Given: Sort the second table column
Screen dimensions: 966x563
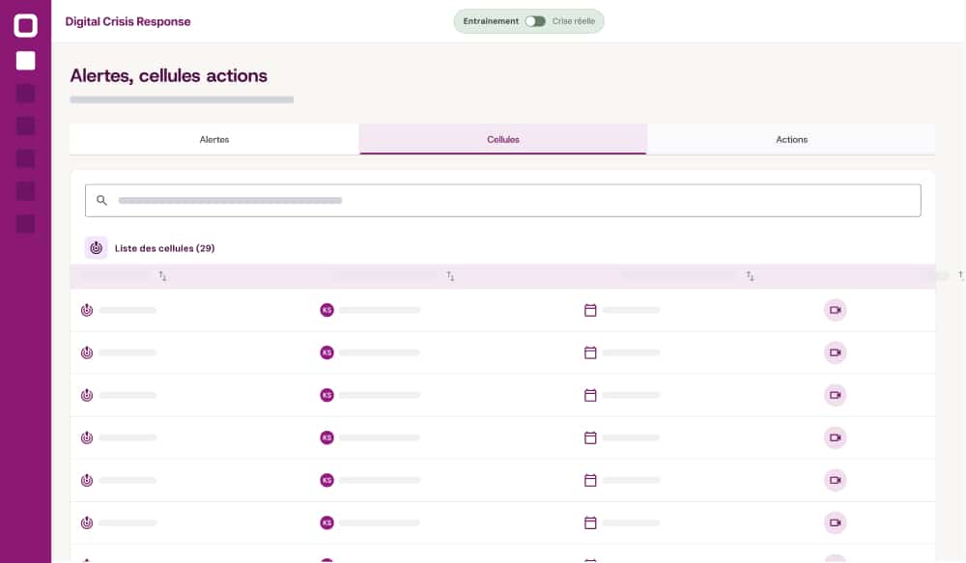Looking at the screenshot, I should tap(450, 276).
